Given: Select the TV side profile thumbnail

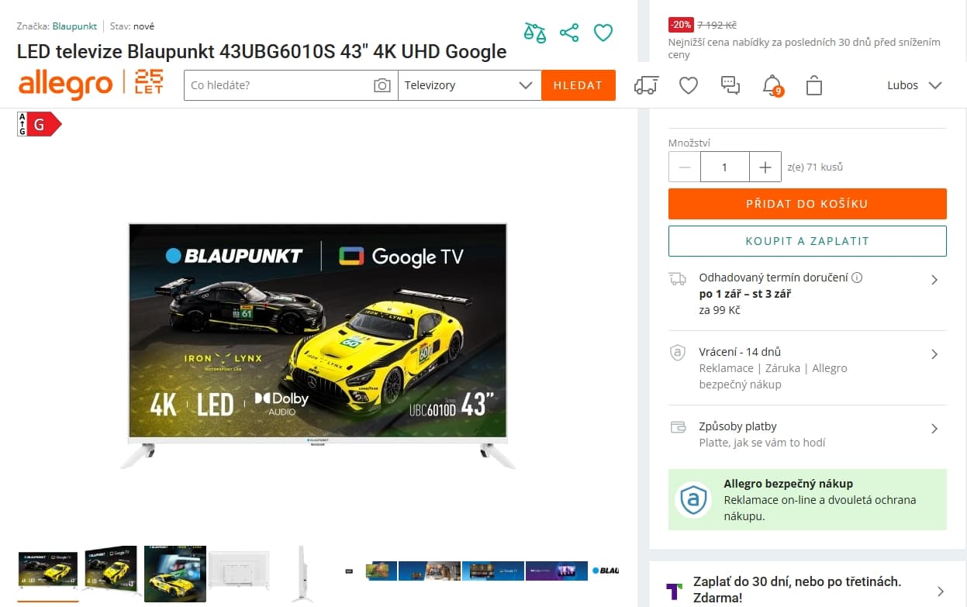Looking at the screenshot, I should pyautogui.click(x=302, y=574).
